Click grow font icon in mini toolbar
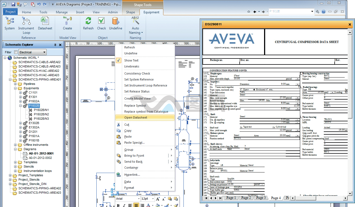The image size is (355, 207). point(158,199)
